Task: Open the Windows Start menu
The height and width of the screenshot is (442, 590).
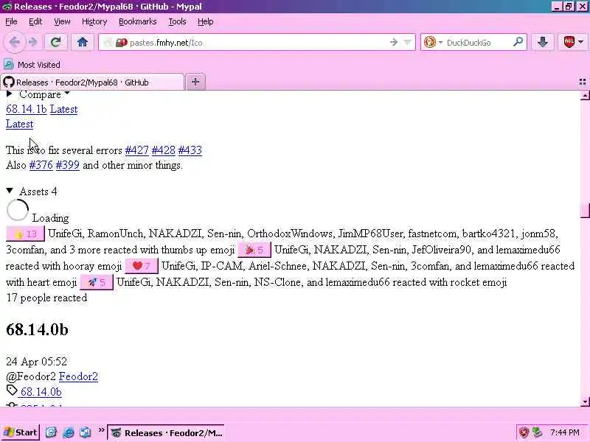Action: [x=21, y=432]
